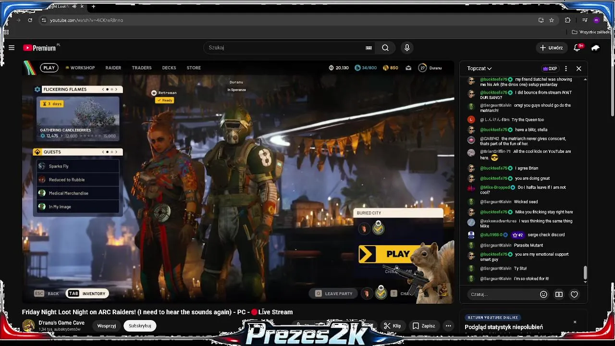Screen dimensions: 615x346
Task: Select the Medical Merchandise quest
Action: [78, 193]
